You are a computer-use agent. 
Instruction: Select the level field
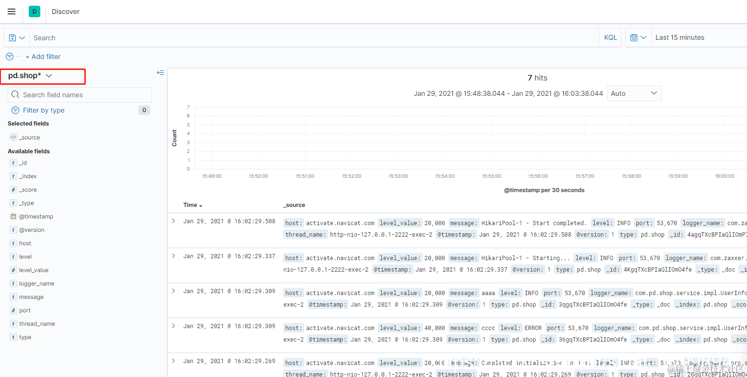tap(25, 257)
